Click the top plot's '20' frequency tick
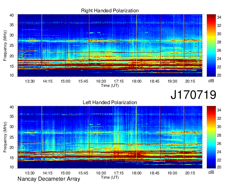The image size is (225, 183). [x=12, y=56]
